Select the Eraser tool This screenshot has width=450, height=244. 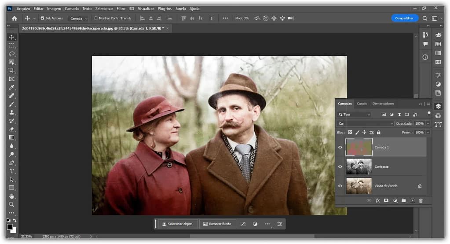[11, 129]
